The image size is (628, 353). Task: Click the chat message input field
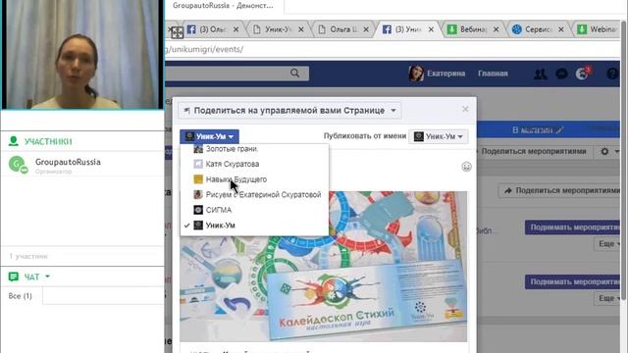pos(103,296)
